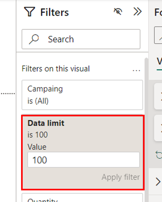Click the Filters pane vertical scrollbar
Image resolution: width=162 pixels, height=202 pixels.
coord(146,130)
